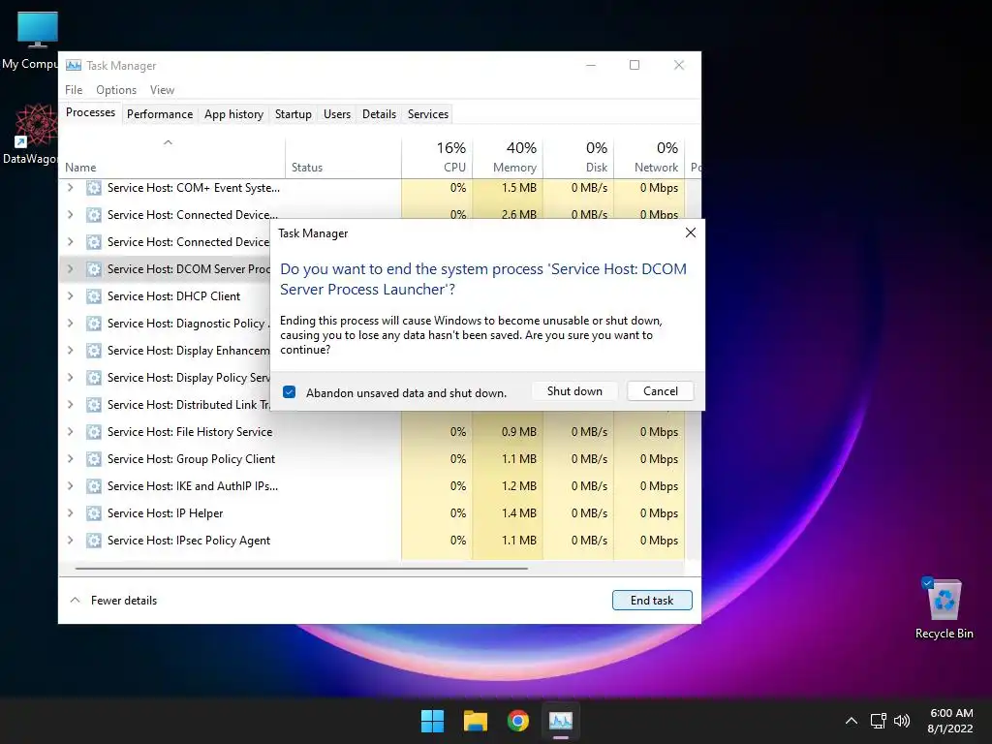Sort by the Name column header
The width and height of the screenshot is (992, 744).
(x=172, y=157)
